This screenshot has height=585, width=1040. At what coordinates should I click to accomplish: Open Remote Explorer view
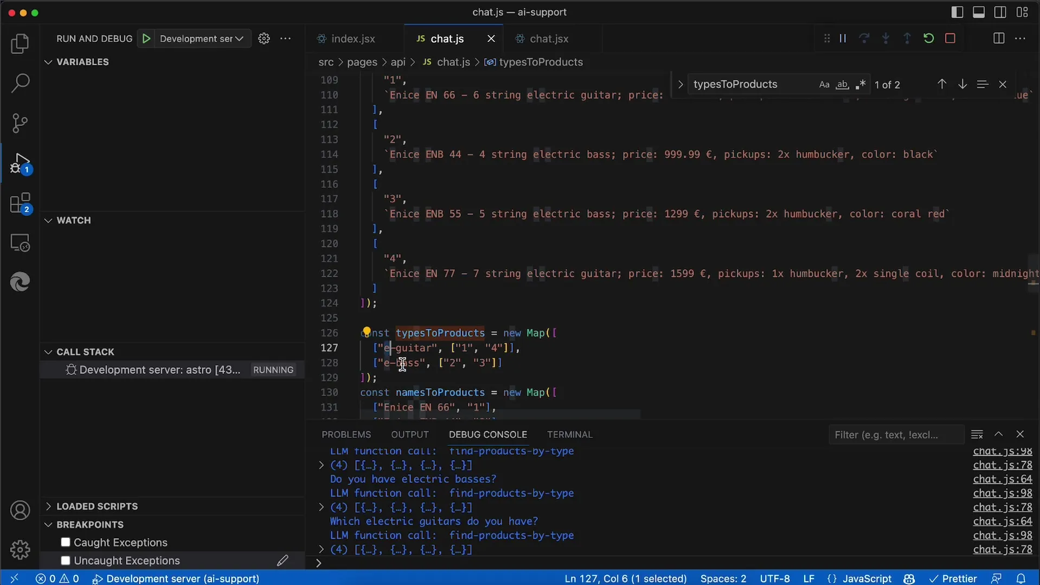click(x=20, y=243)
